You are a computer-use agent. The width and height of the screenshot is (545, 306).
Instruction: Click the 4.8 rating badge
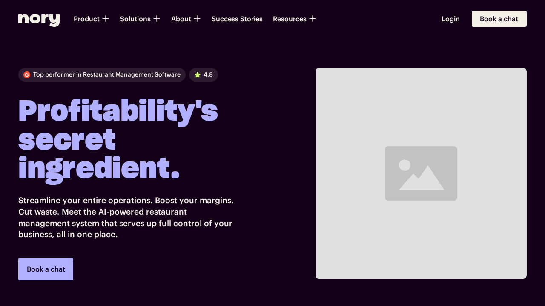204,74
